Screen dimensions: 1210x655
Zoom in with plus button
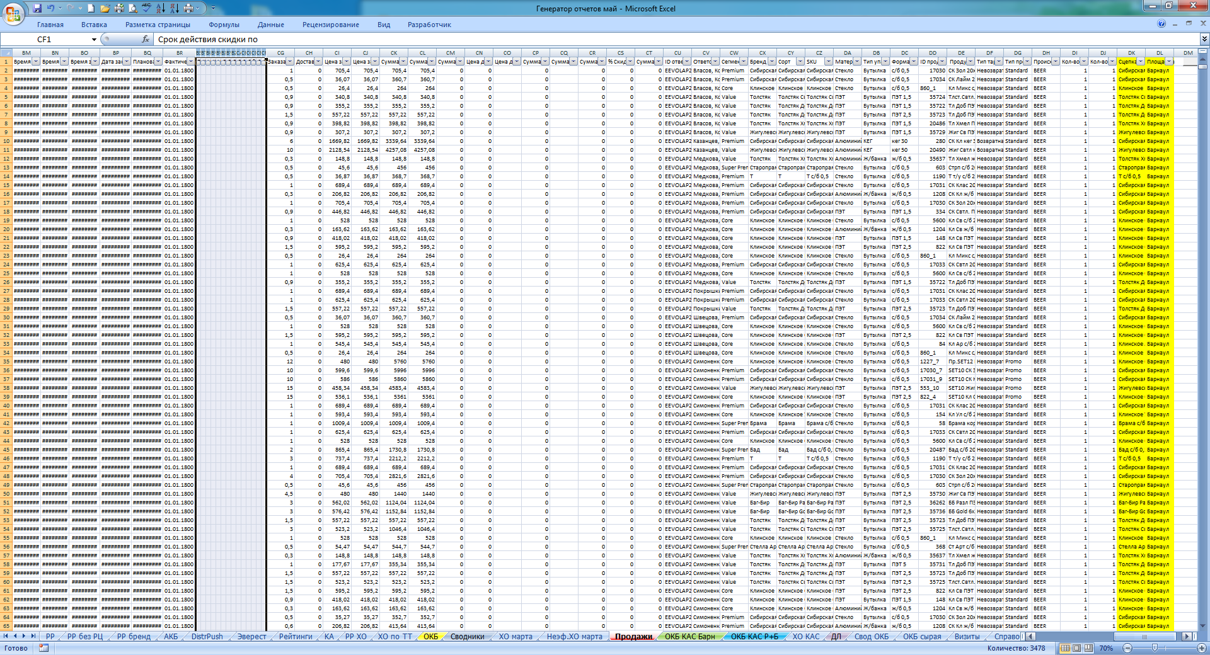(1202, 648)
